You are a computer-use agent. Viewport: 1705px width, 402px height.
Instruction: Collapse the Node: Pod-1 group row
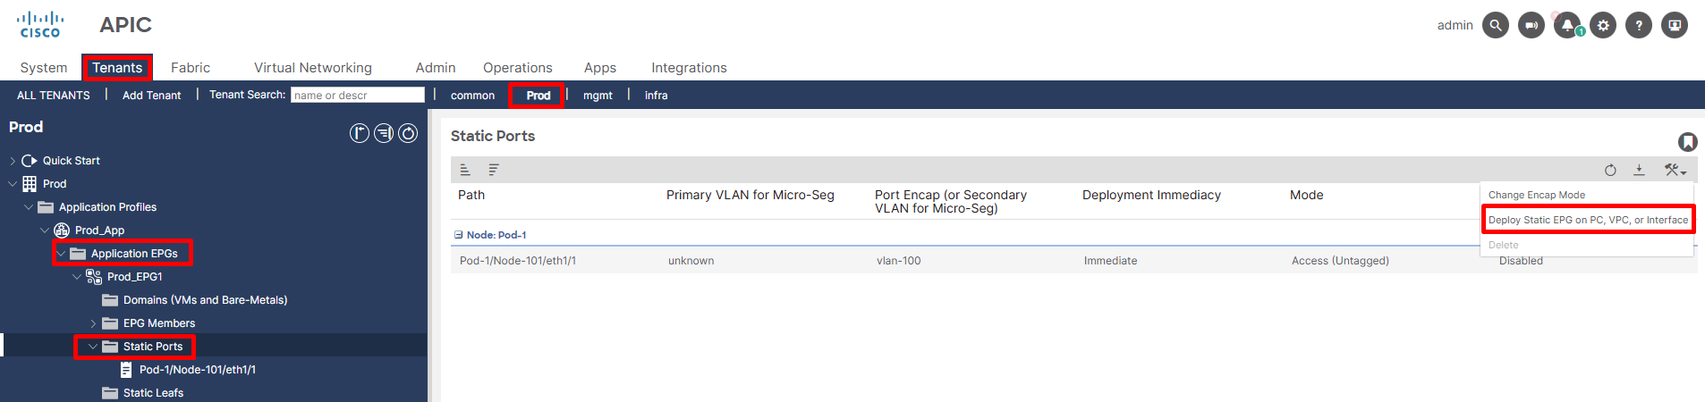(459, 235)
